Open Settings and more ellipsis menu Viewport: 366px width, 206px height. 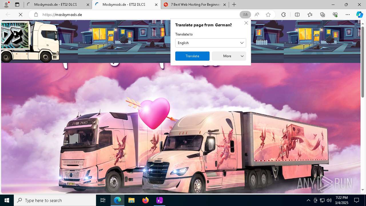[348, 15]
